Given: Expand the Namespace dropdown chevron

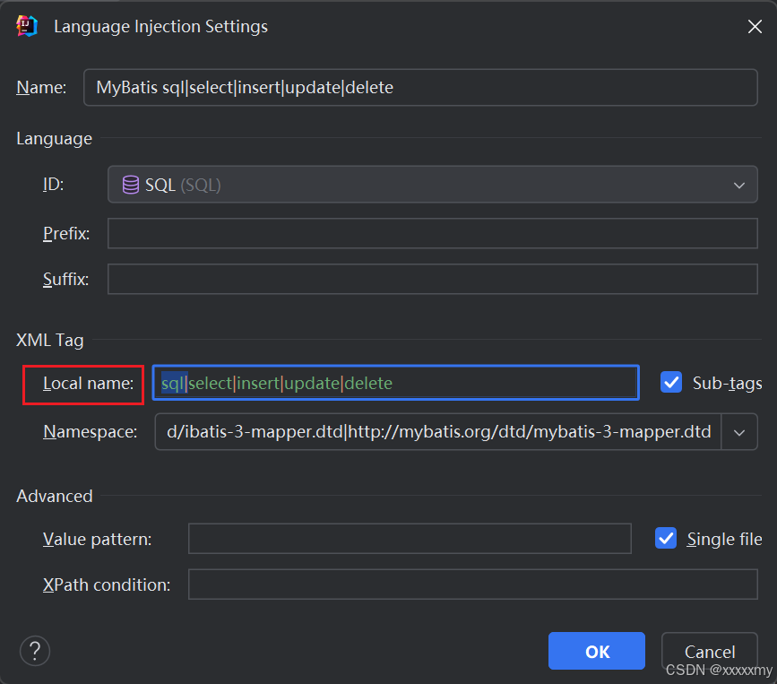Looking at the screenshot, I should [x=740, y=431].
